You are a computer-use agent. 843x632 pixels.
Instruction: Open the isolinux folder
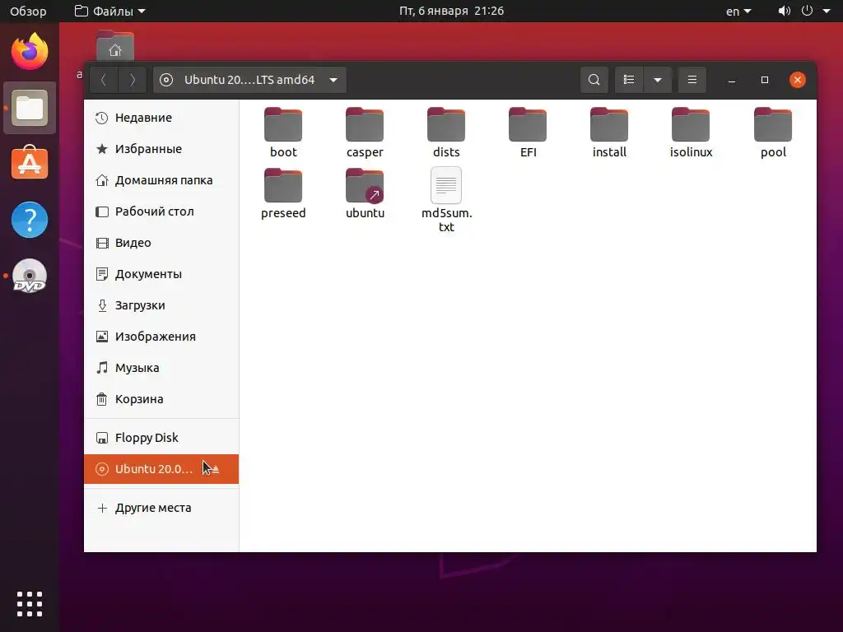click(x=691, y=132)
